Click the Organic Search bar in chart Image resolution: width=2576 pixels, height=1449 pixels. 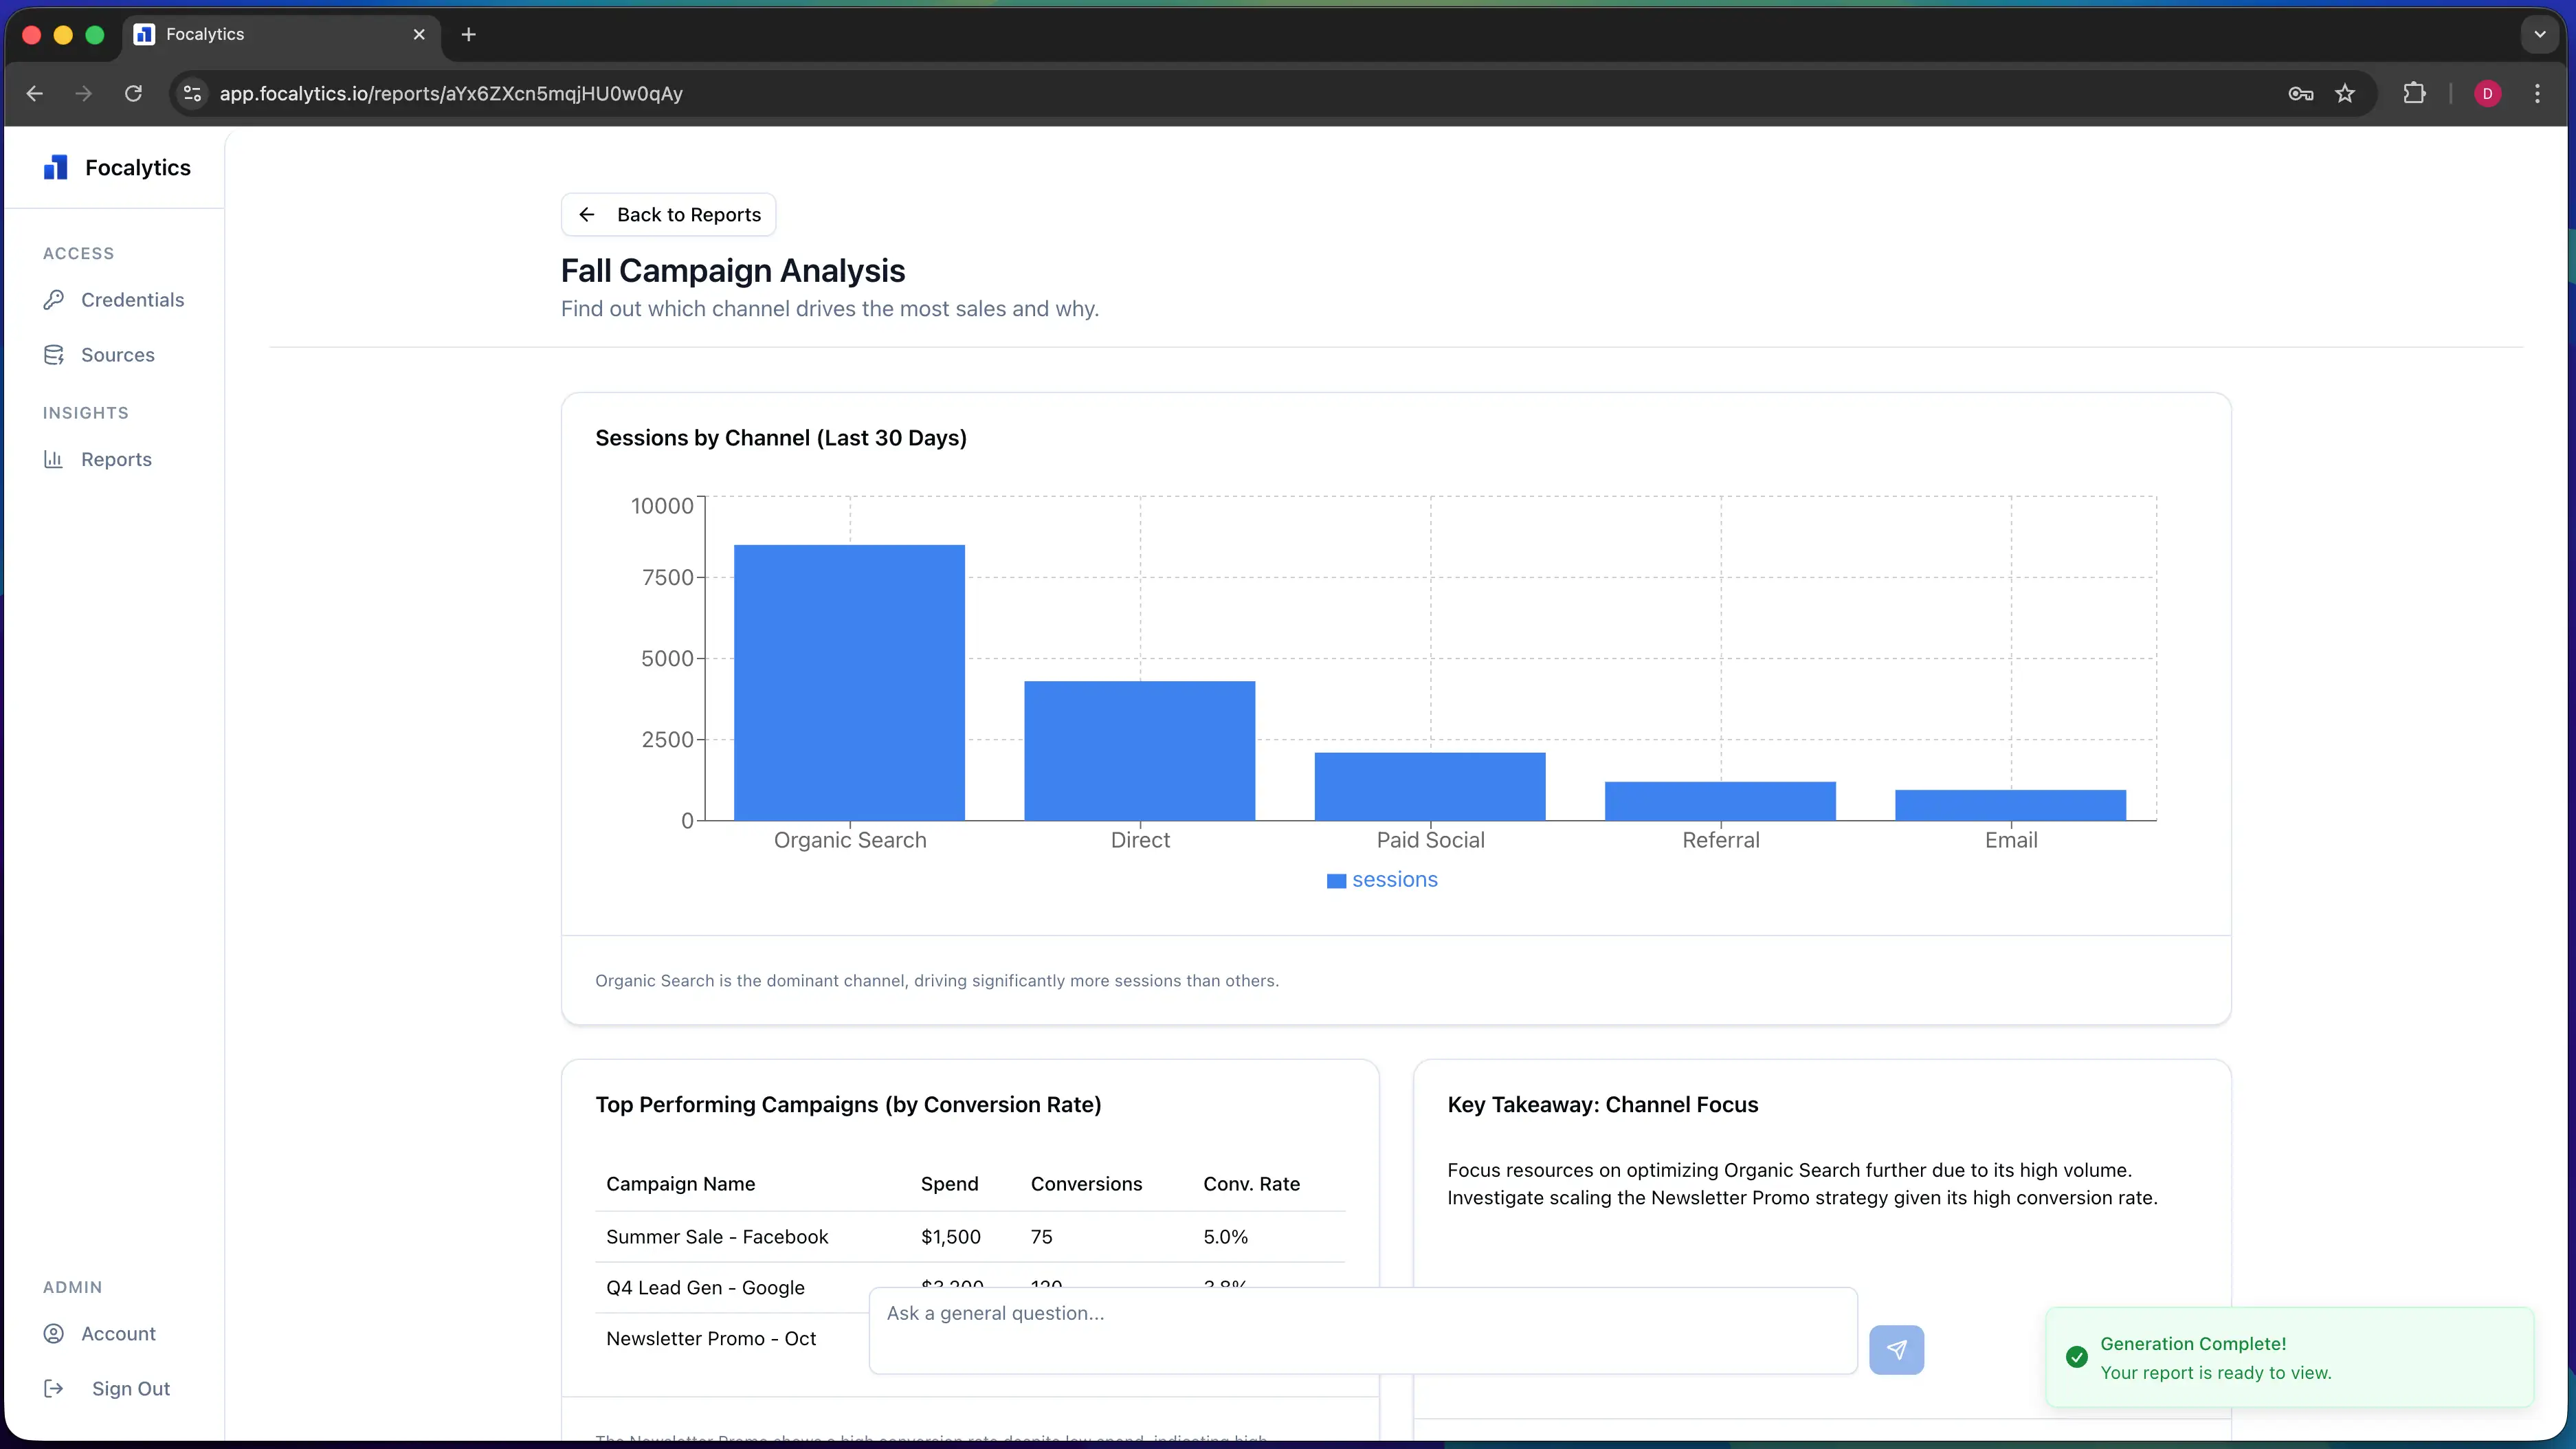(x=849, y=682)
